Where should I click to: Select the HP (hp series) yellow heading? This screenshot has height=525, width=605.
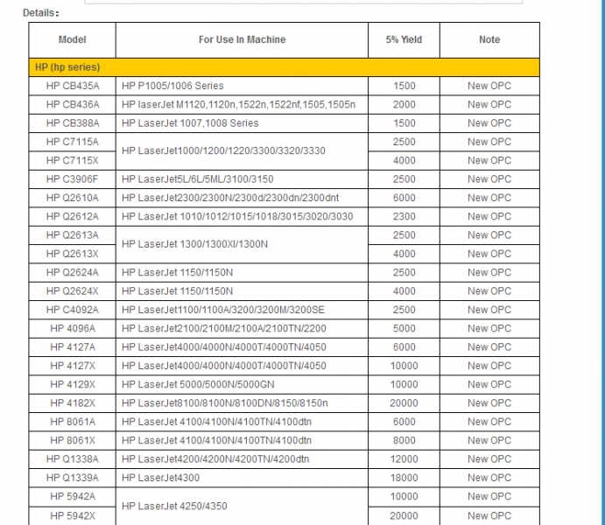tap(284, 67)
